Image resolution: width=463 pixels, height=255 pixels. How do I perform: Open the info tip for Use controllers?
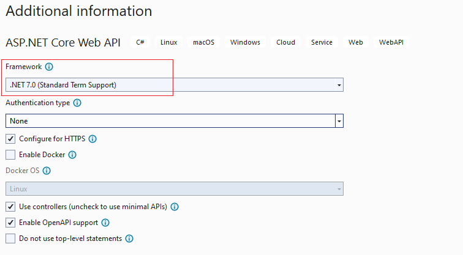175,207
